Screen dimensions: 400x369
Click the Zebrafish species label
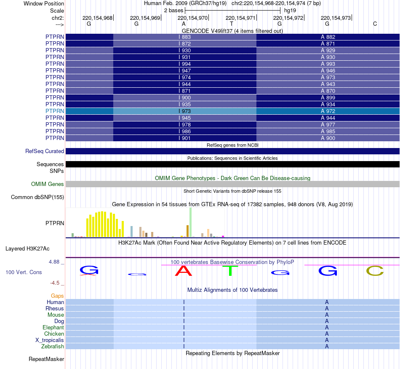(x=53, y=347)
